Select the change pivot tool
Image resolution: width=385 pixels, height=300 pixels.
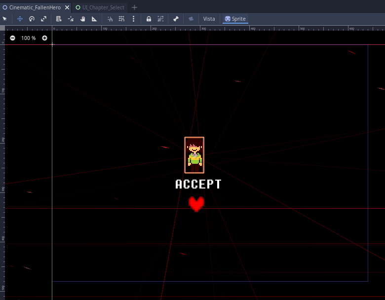pyautogui.click(x=71, y=19)
